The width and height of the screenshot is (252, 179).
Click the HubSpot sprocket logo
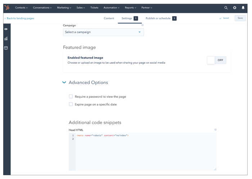pyautogui.click(x=7, y=8)
